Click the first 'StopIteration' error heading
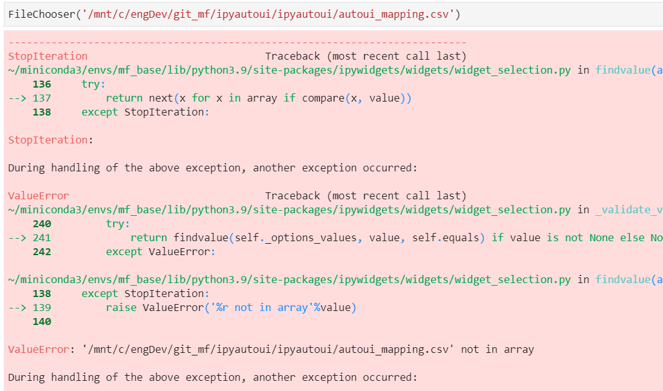This screenshot has width=663, height=391. click(48, 56)
